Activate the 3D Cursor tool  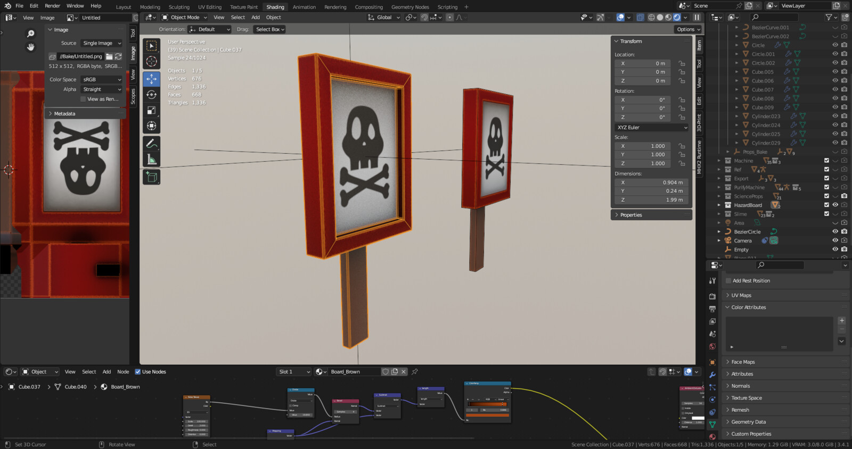pos(152,62)
